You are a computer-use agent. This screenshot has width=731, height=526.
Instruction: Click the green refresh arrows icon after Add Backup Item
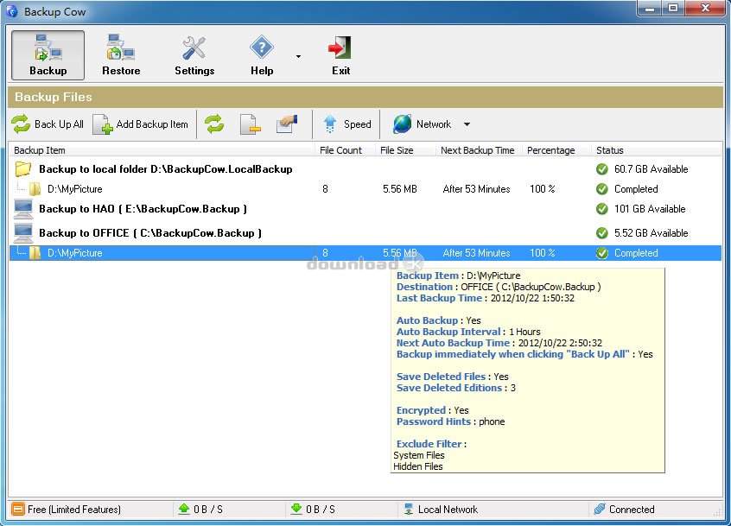214,124
